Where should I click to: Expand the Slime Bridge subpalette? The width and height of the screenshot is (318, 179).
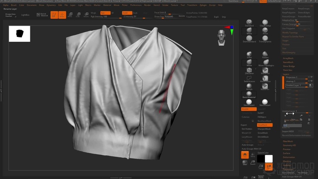pos(289,66)
